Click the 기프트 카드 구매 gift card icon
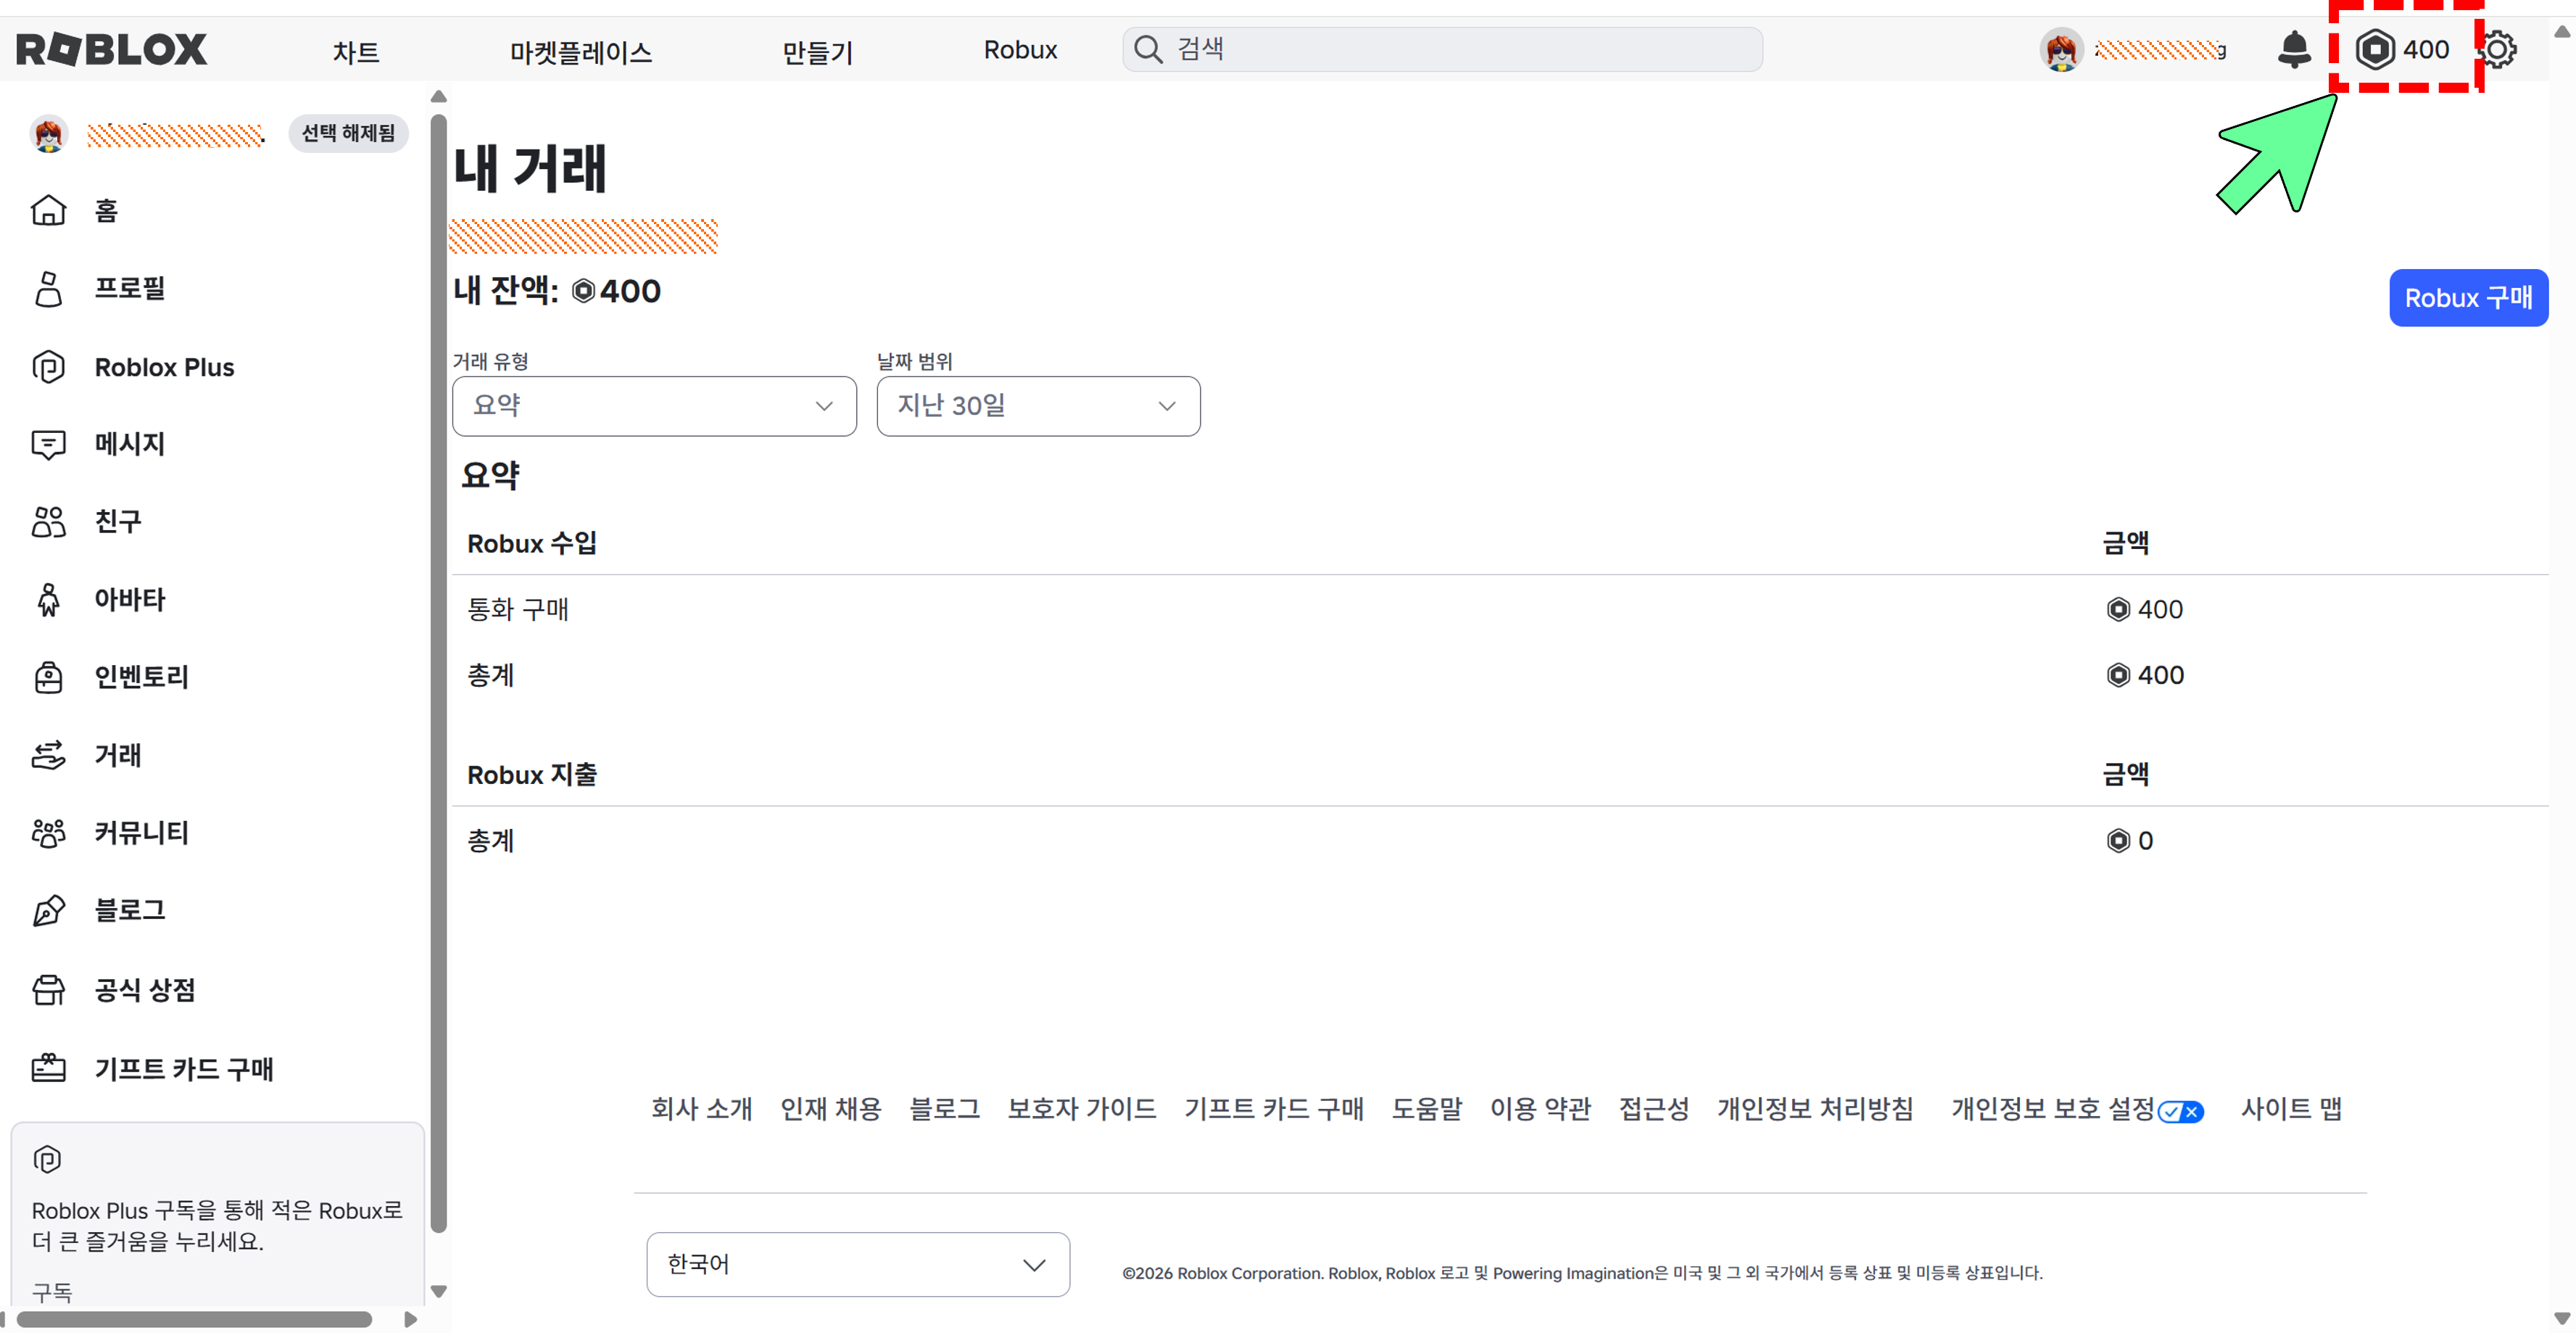This screenshot has height=1333, width=2576. [48, 1068]
